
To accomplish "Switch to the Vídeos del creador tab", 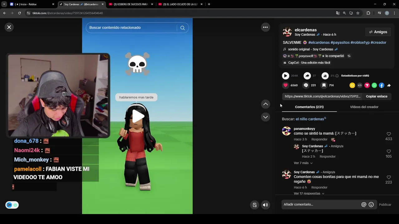I will point(364,107).
